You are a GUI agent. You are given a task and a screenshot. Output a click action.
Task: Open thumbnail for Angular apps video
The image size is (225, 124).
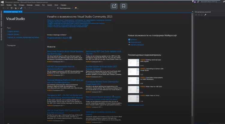tap(133, 63)
